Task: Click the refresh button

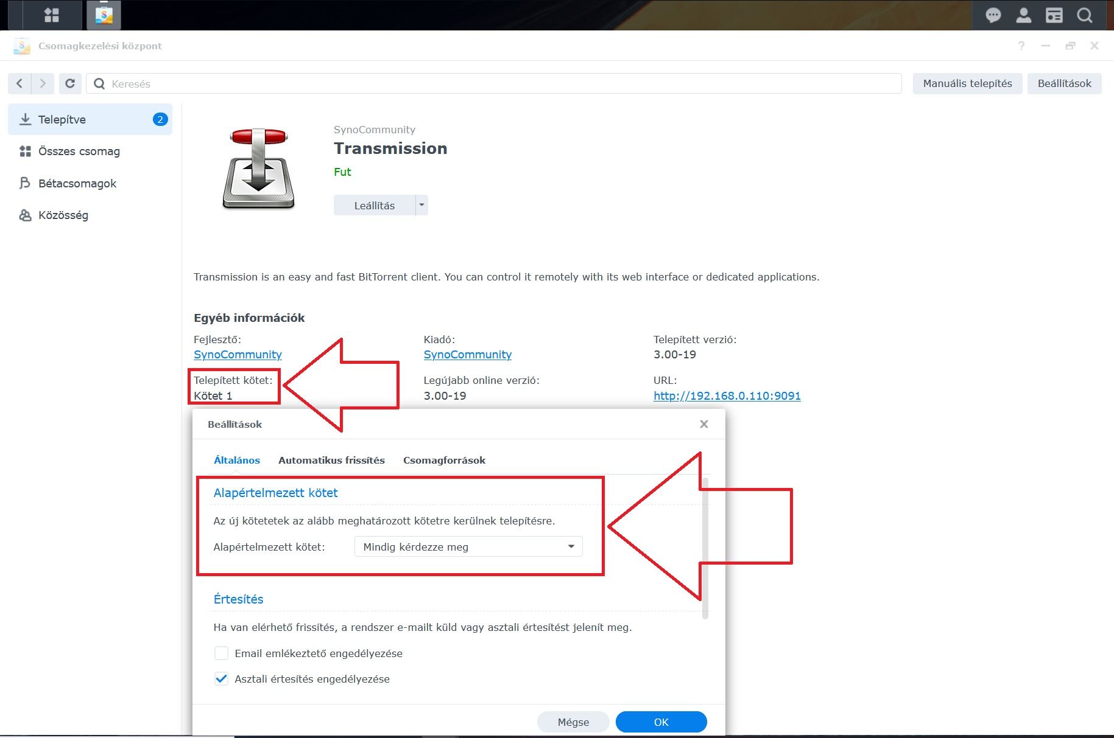Action: click(70, 83)
